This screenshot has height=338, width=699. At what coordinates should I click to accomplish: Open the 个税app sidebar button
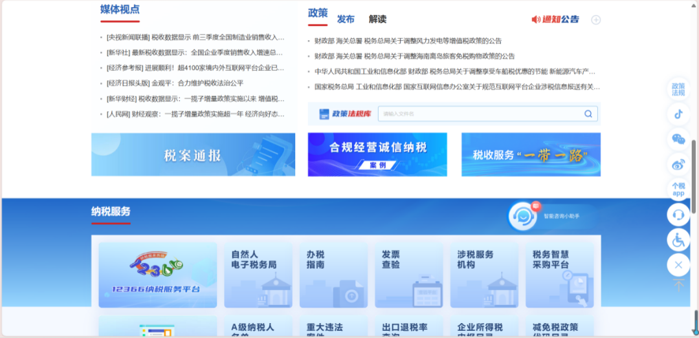click(x=678, y=189)
